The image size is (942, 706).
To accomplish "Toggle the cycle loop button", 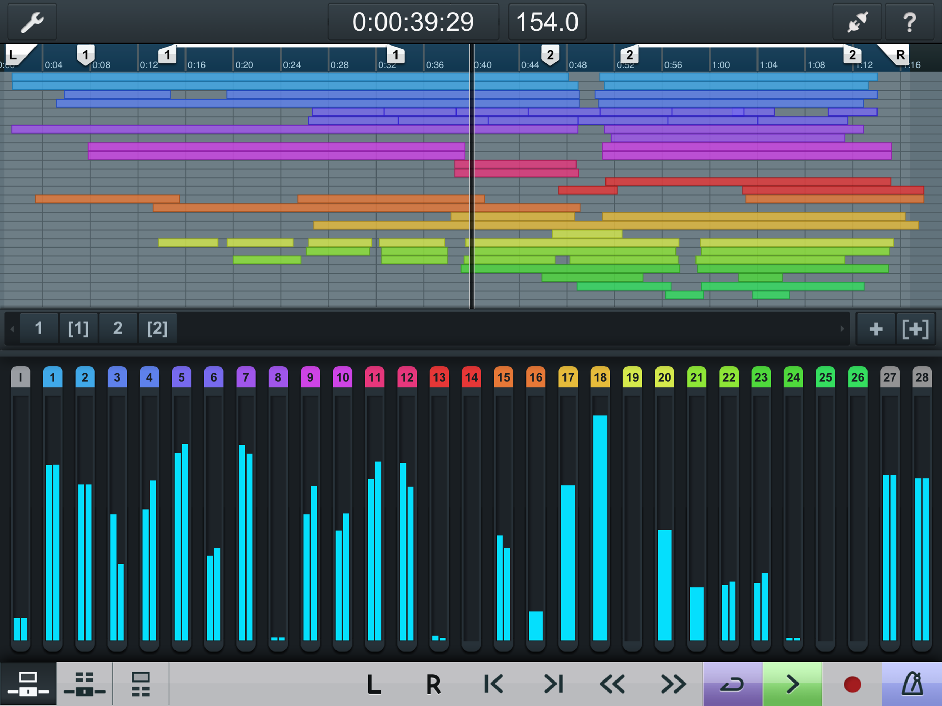I will [732, 684].
